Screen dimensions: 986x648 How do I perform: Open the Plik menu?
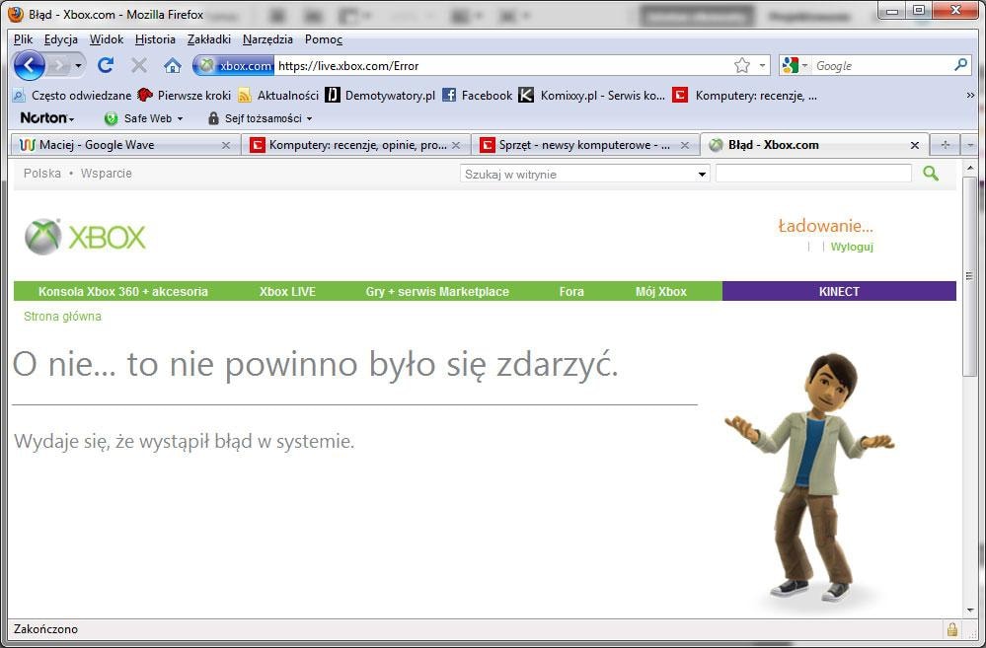tap(22, 39)
